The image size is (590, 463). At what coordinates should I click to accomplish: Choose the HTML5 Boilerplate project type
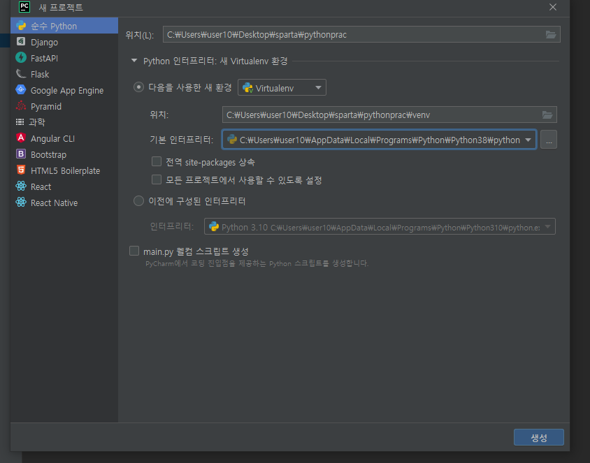pyautogui.click(x=64, y=170)
